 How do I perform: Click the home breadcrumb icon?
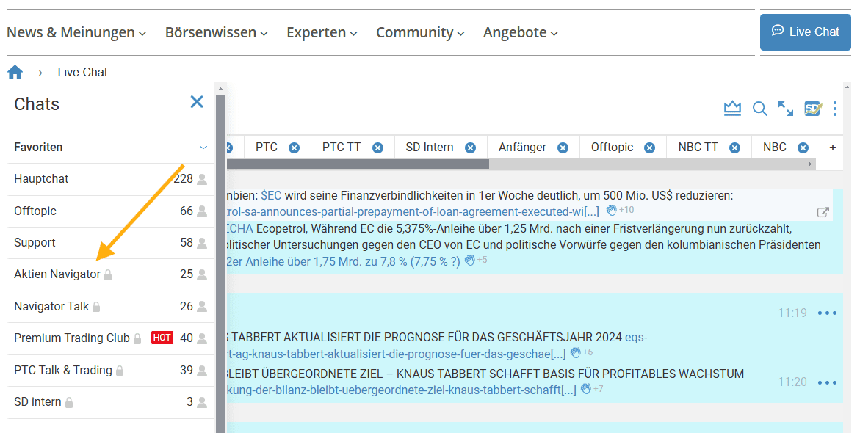[15, 72]
